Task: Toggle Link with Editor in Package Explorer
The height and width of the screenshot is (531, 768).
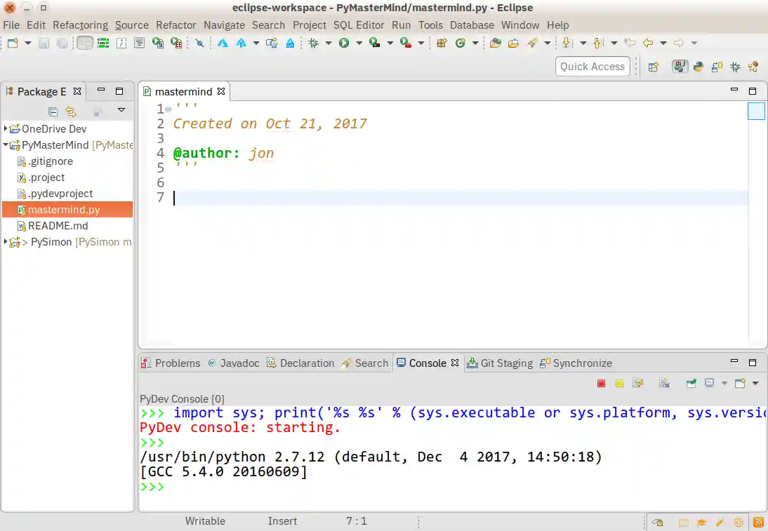Action: 69,111
